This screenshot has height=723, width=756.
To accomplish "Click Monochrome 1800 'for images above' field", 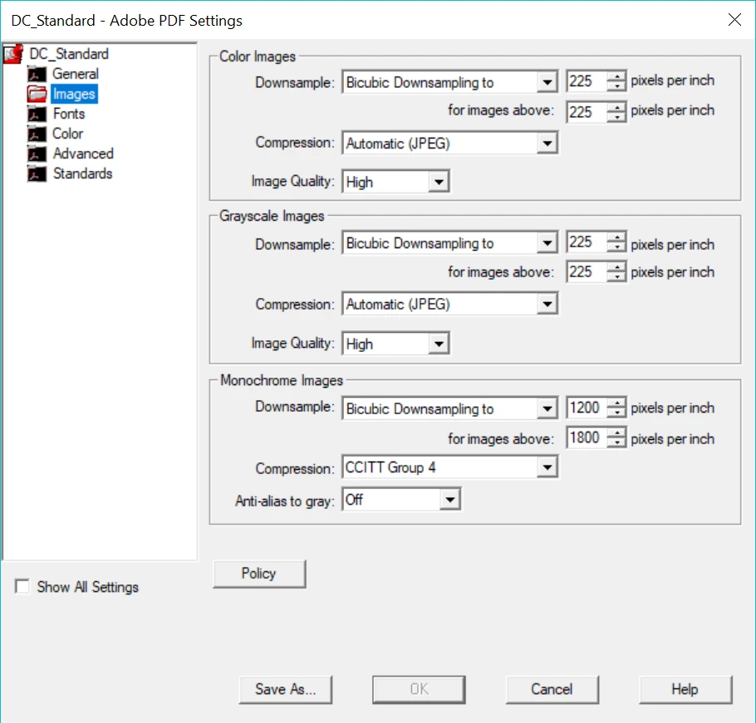I will point(587,437).
